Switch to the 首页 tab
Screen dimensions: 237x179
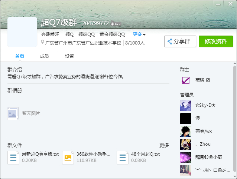pyautogui.click(x=20, y=56)
